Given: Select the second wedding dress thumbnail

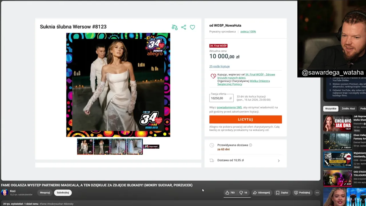Looking at the screenshot, I should tap(102, 146).
